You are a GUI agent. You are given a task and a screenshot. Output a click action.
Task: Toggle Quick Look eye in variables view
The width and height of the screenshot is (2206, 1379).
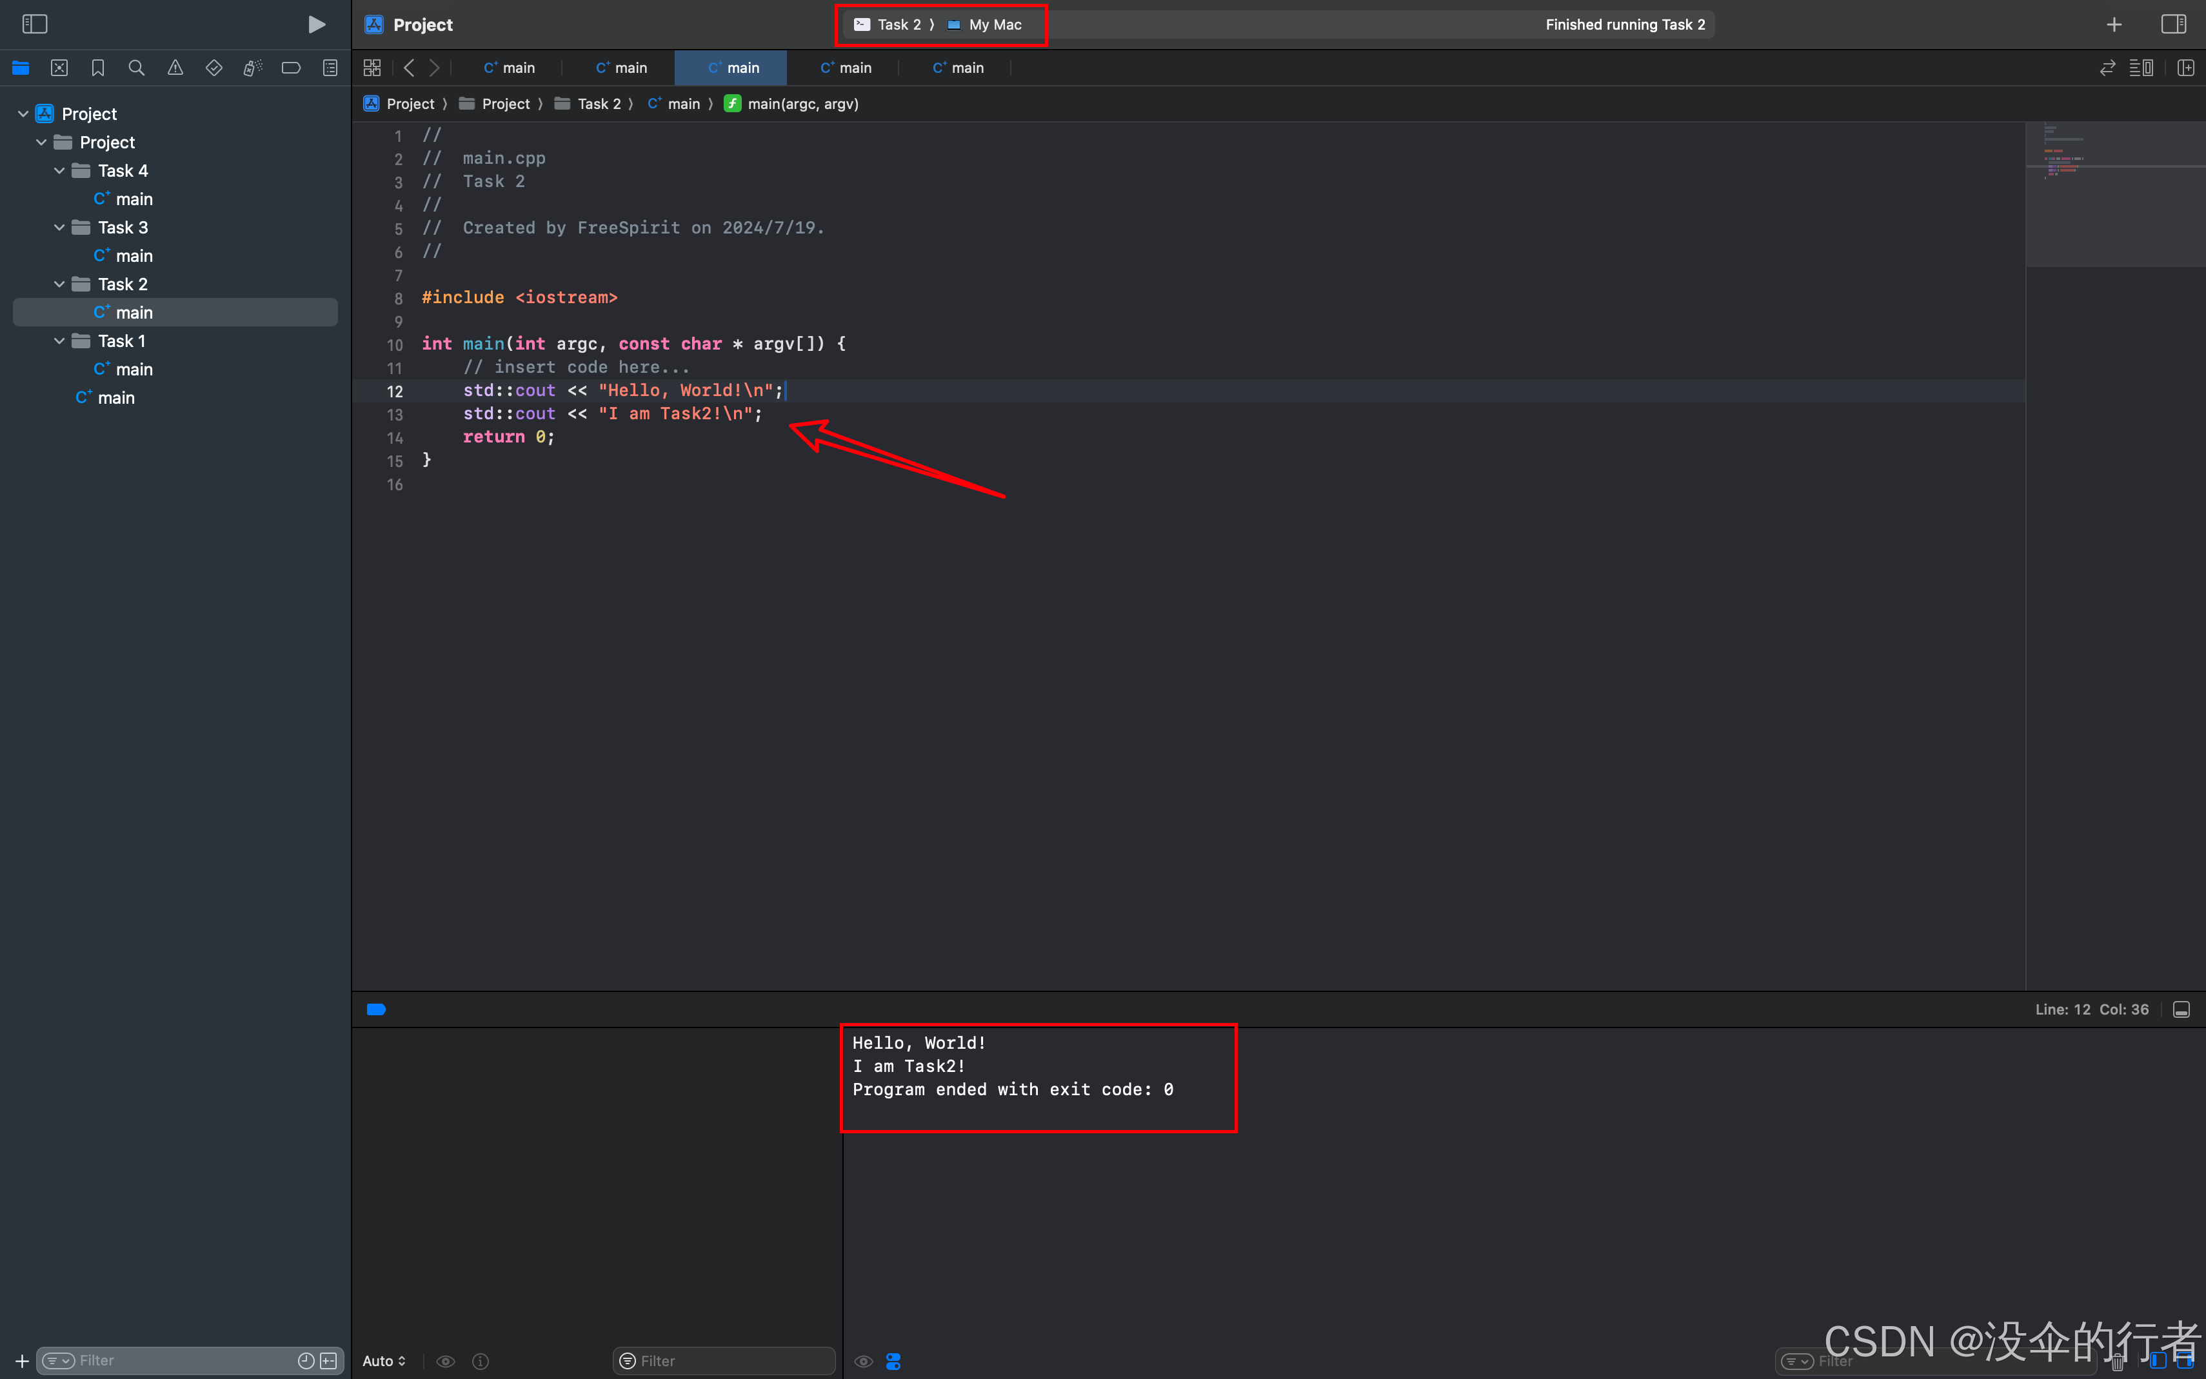click(x=445, y=1361)
